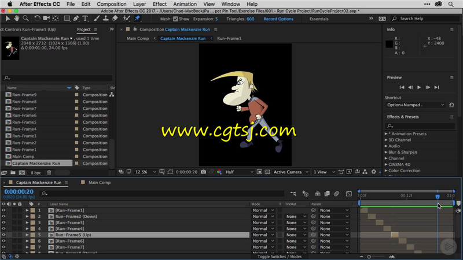This screenshot has height=260, width=463.
Task: Open Composition Mini-Flowchart in timeline
Action: 293,194
